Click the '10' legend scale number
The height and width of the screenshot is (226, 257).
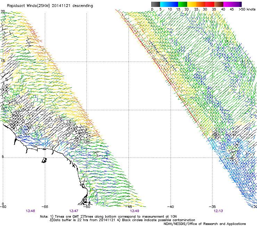click(x=170, y=9)
